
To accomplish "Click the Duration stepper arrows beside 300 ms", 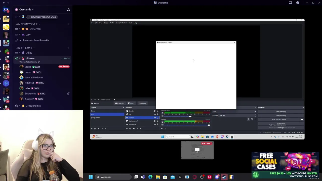I will tap(255, 116).
